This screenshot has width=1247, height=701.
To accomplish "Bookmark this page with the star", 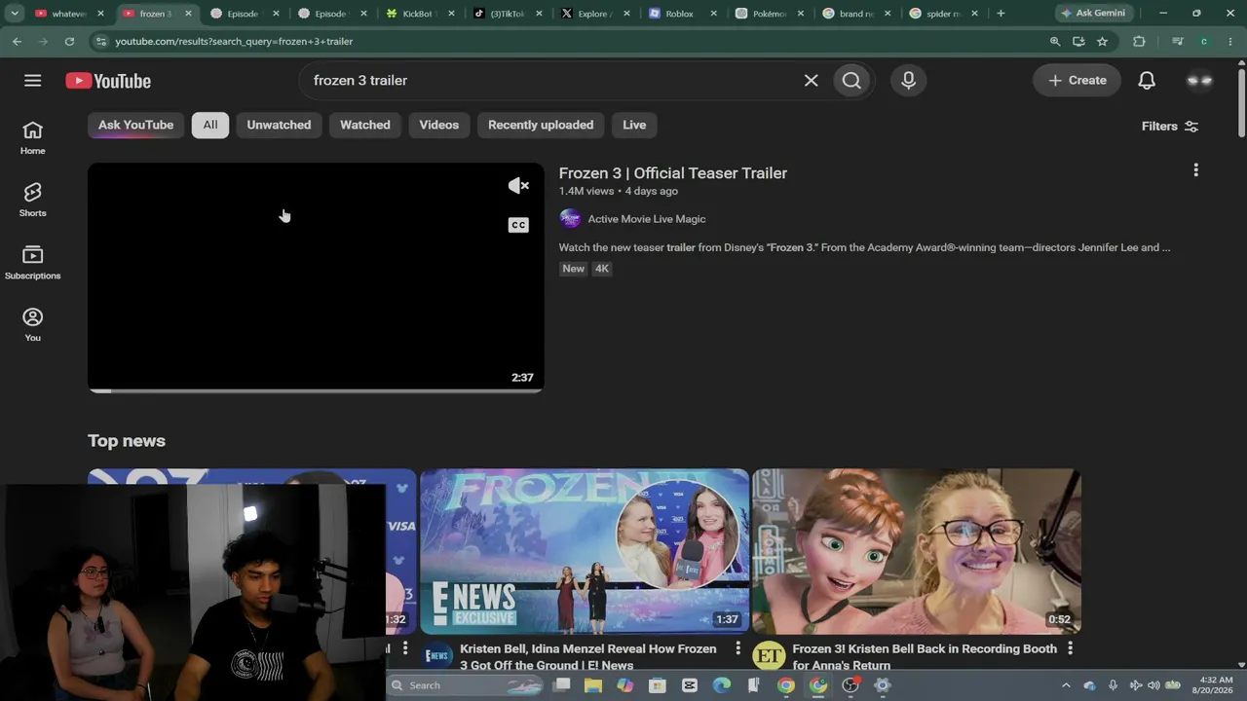I will [x=1102, y=42].
